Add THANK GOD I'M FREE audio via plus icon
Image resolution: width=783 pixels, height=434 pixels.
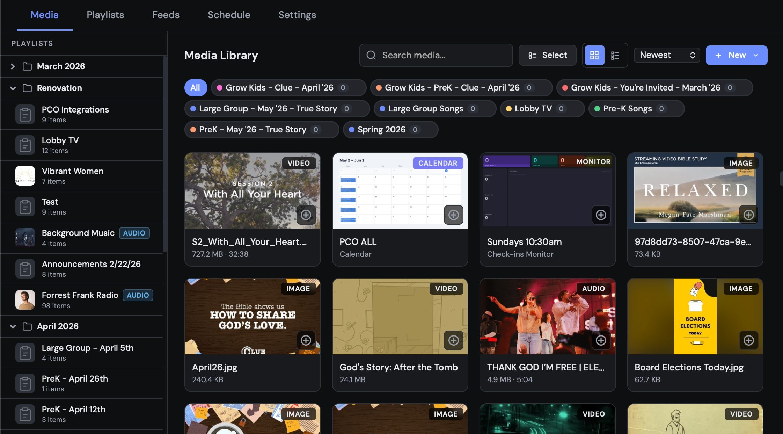[601, 340]
